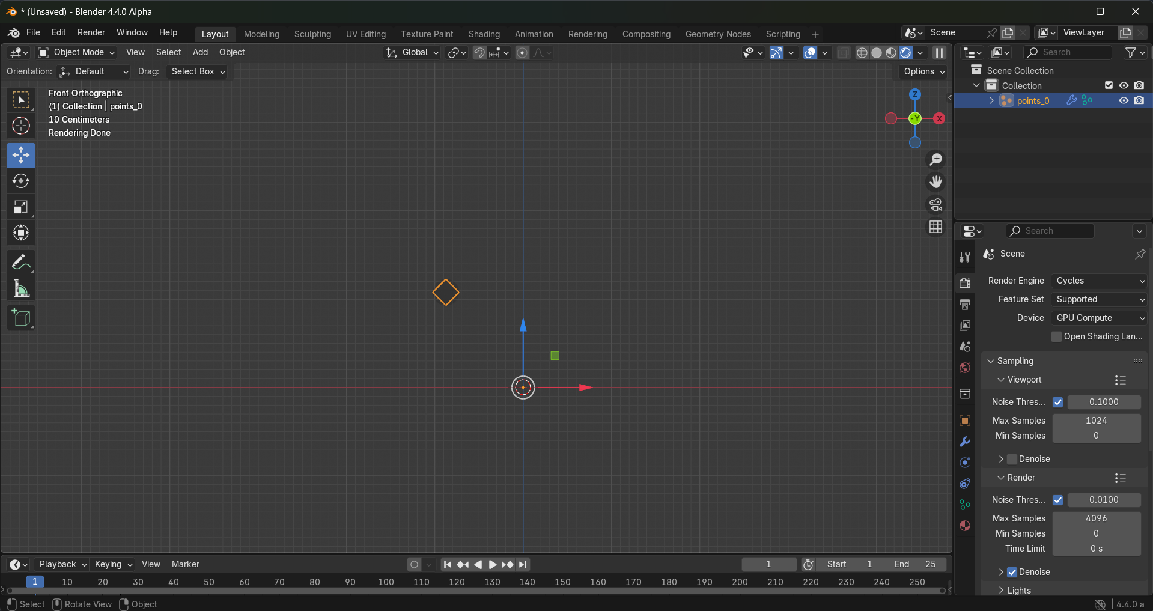Click the Pan view hand icon

[x=935, y=181]
